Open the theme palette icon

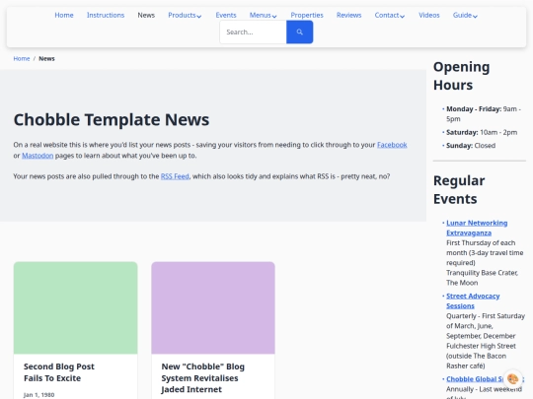click(512, 378)
